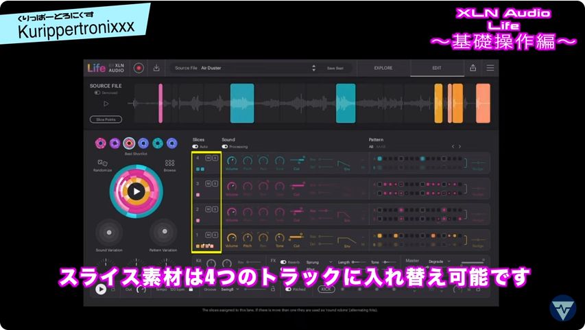Select the sixth blue beat shortlist icon
This screenshot has width=585, height=330.
pyautogui.click(x=172, y=143)
